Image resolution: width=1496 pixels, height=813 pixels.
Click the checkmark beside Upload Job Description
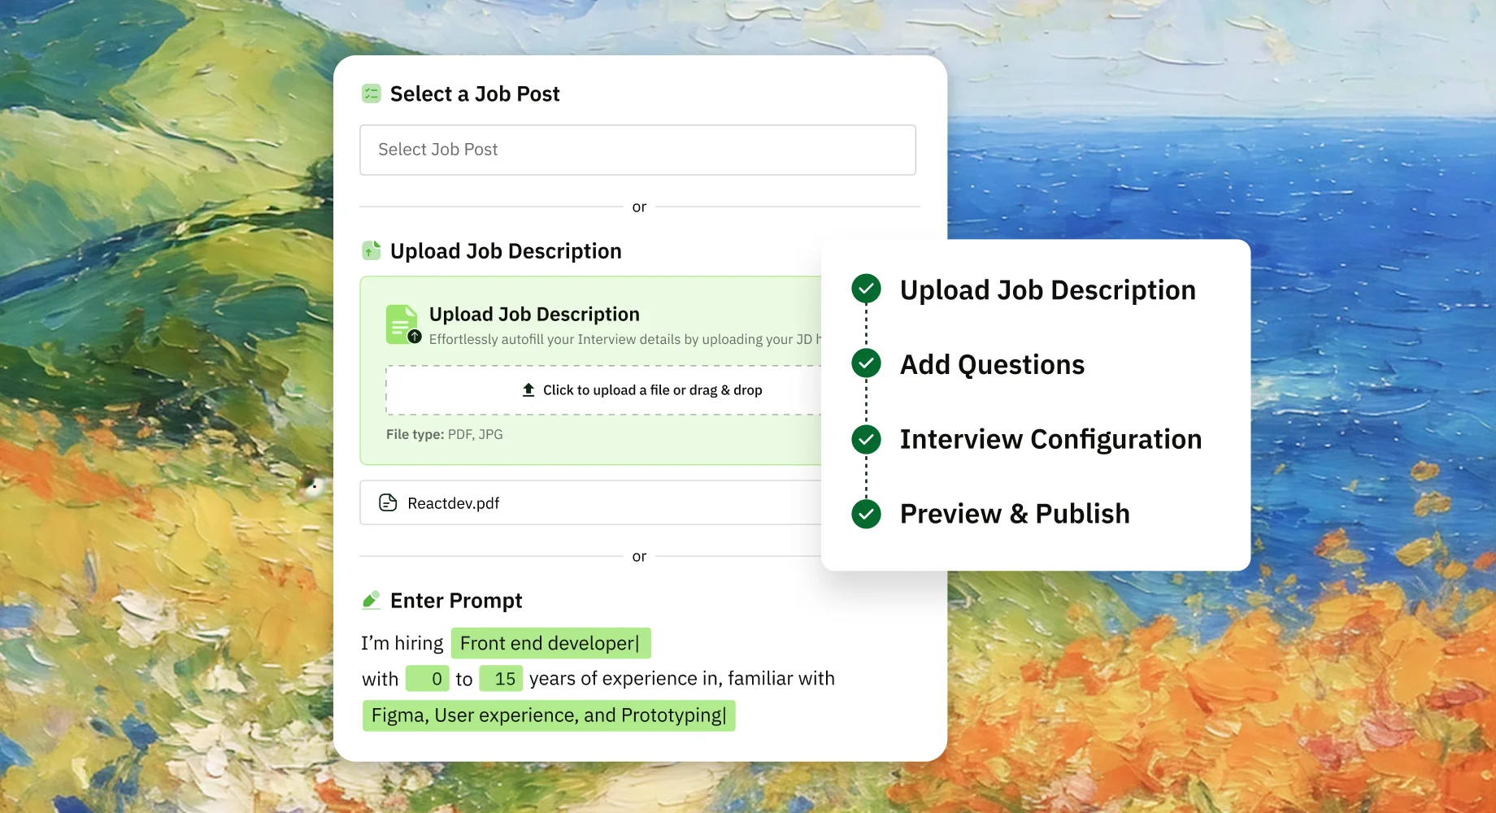[866, 289]
